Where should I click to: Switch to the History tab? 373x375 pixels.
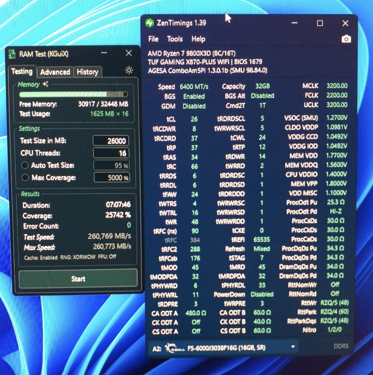[87, 72]
